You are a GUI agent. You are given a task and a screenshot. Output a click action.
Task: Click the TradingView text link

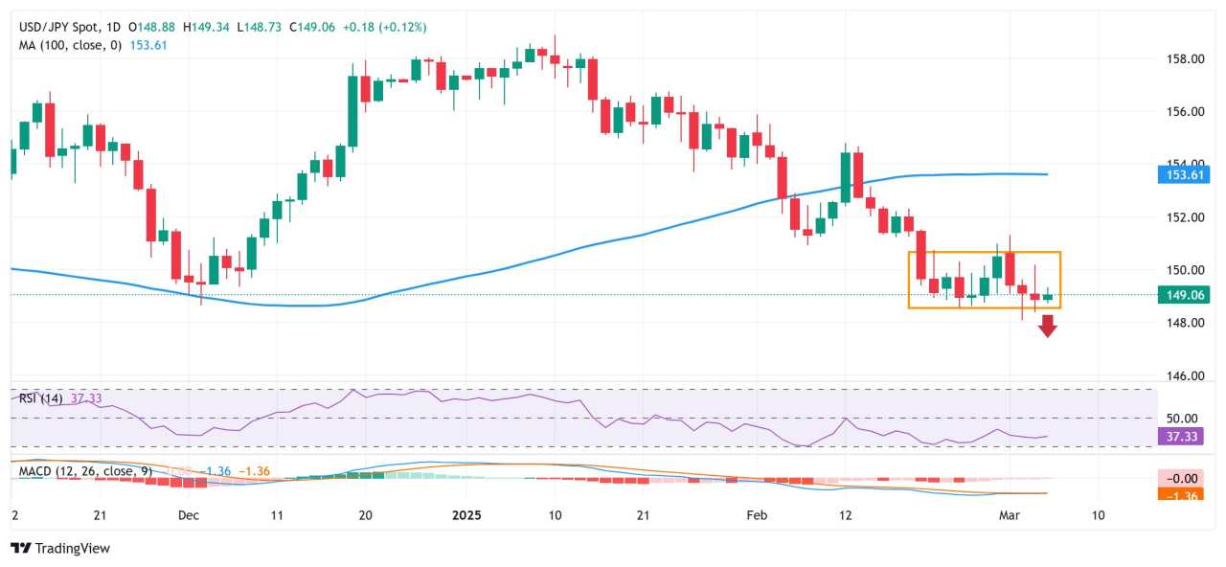click(x=74, y=549)
